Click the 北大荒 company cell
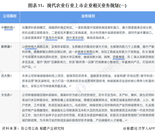The height and width of the screenshot is (134, 155). pos(10,81)
